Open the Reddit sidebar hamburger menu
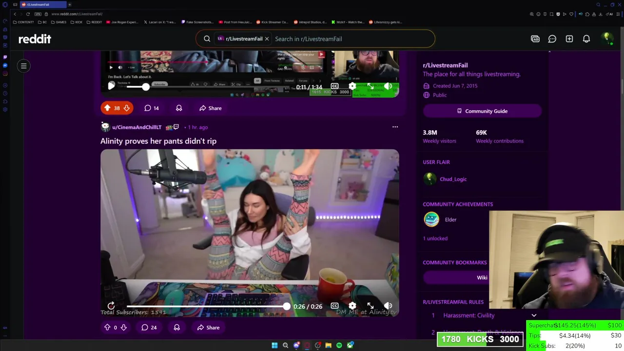Image resolution: width=624 pixels, height=351 pixels. tap(23, 66)
